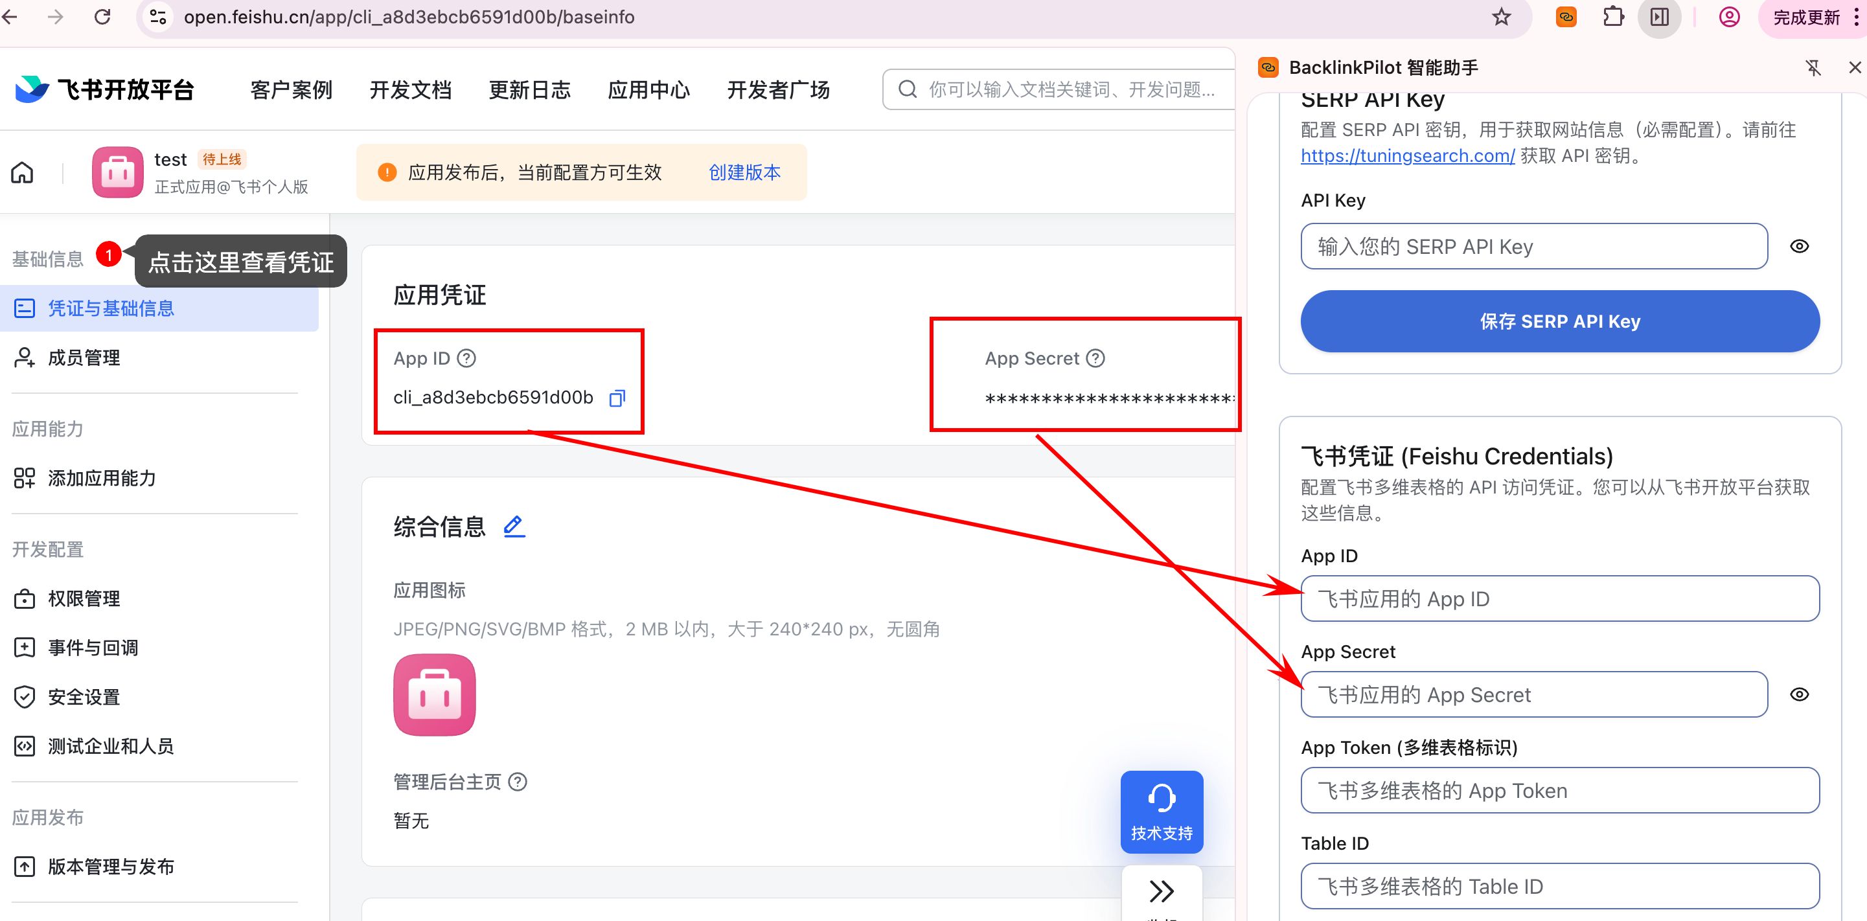Image resolution: width=1867 pixels, height=921 pixels.
Task: Click the browser back arrow
Action: pos(10,17)
